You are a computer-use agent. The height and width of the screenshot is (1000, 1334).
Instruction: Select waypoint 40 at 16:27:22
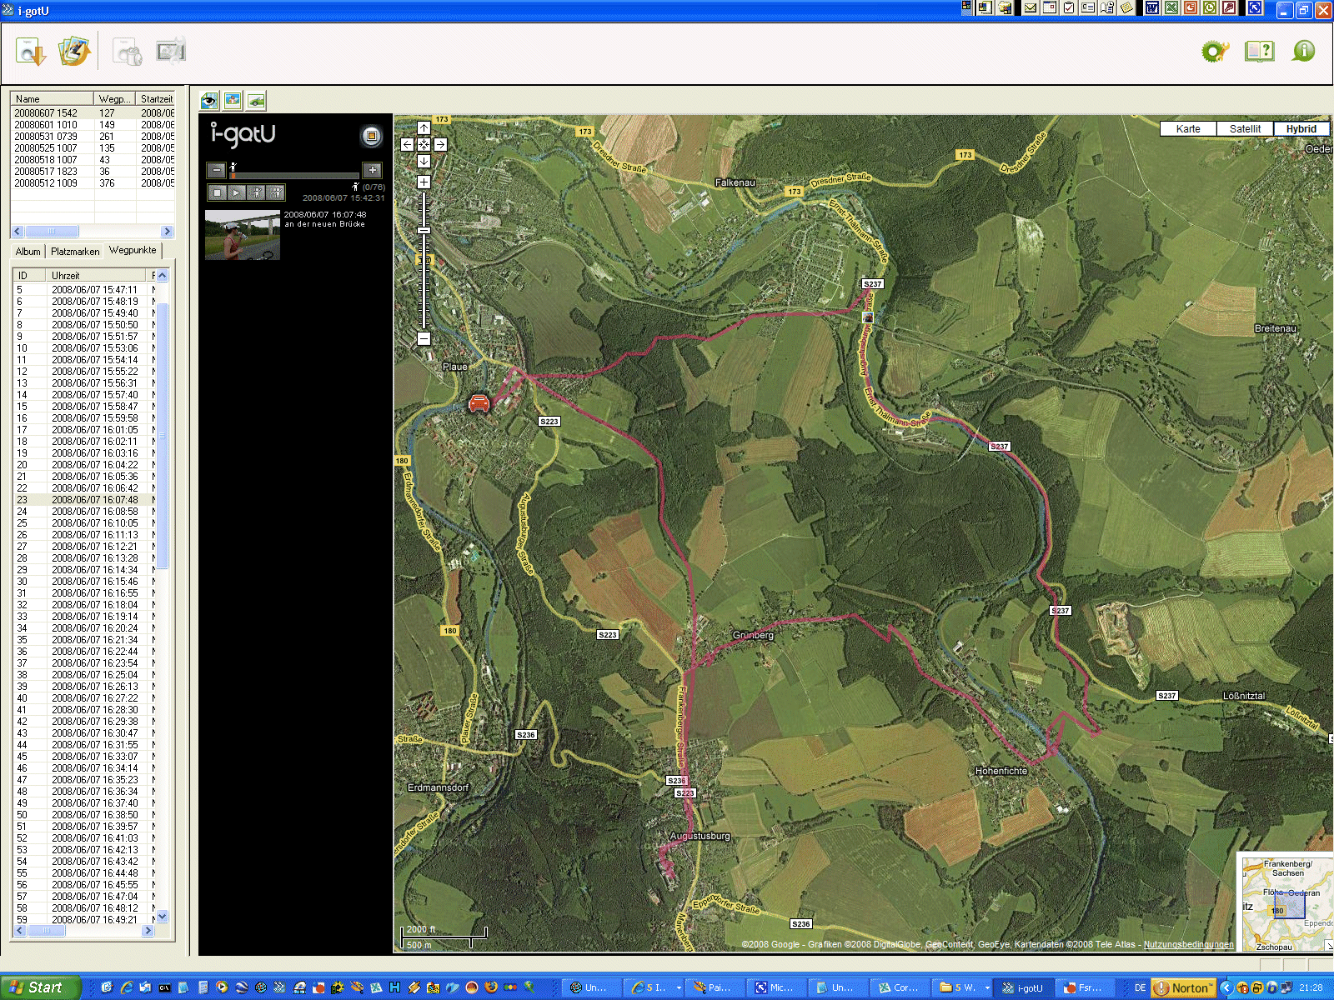[84, 698]
